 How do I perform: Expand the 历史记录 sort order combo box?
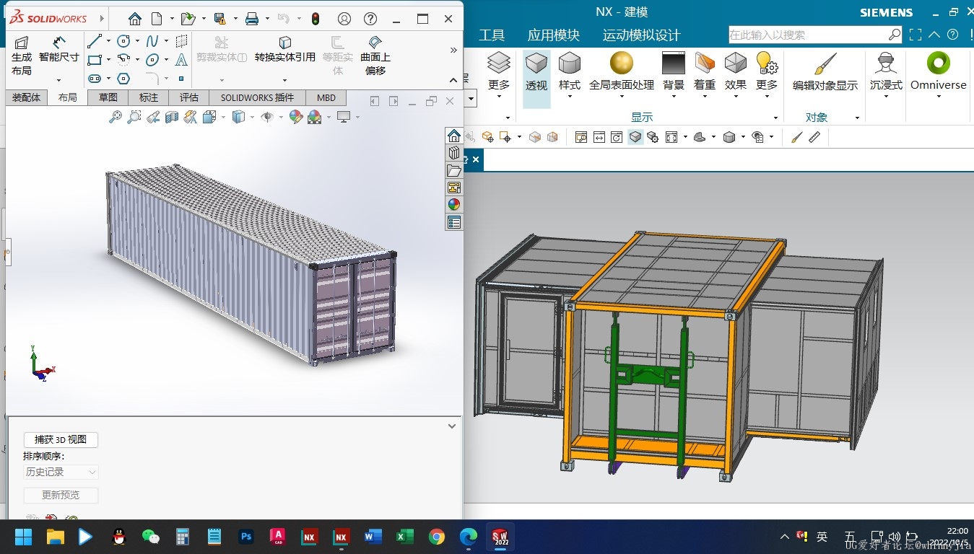61,472
